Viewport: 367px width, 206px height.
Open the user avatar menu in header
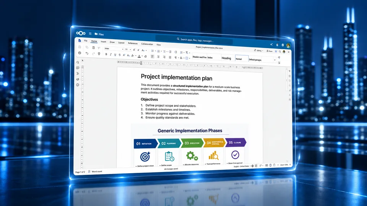[288, 45]
